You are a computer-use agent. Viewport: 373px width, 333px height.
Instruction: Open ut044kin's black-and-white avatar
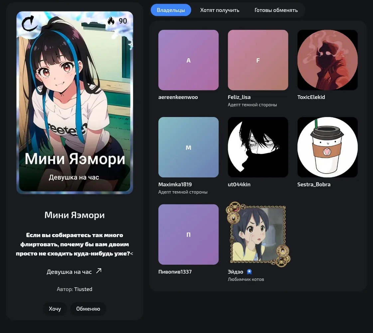pyautogui.click(x=258, y=147)
